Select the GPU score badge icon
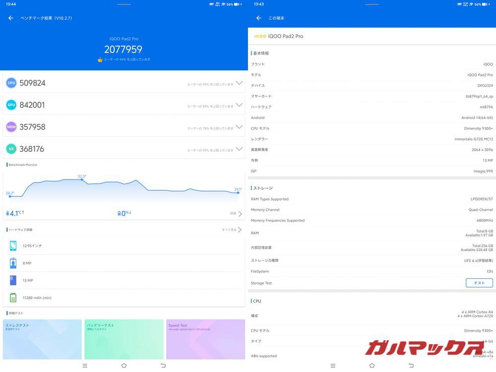496x372 pixels. tap(11, 105)
